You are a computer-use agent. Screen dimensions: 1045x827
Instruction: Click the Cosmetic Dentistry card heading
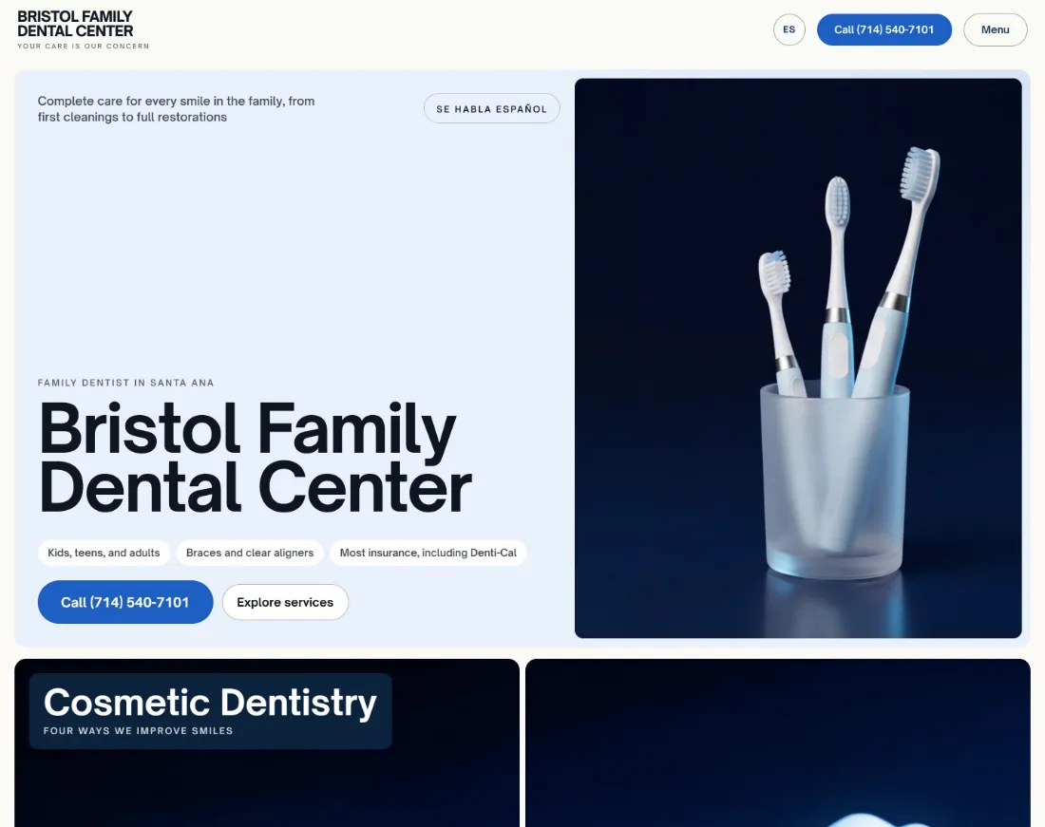coord(210,703)
